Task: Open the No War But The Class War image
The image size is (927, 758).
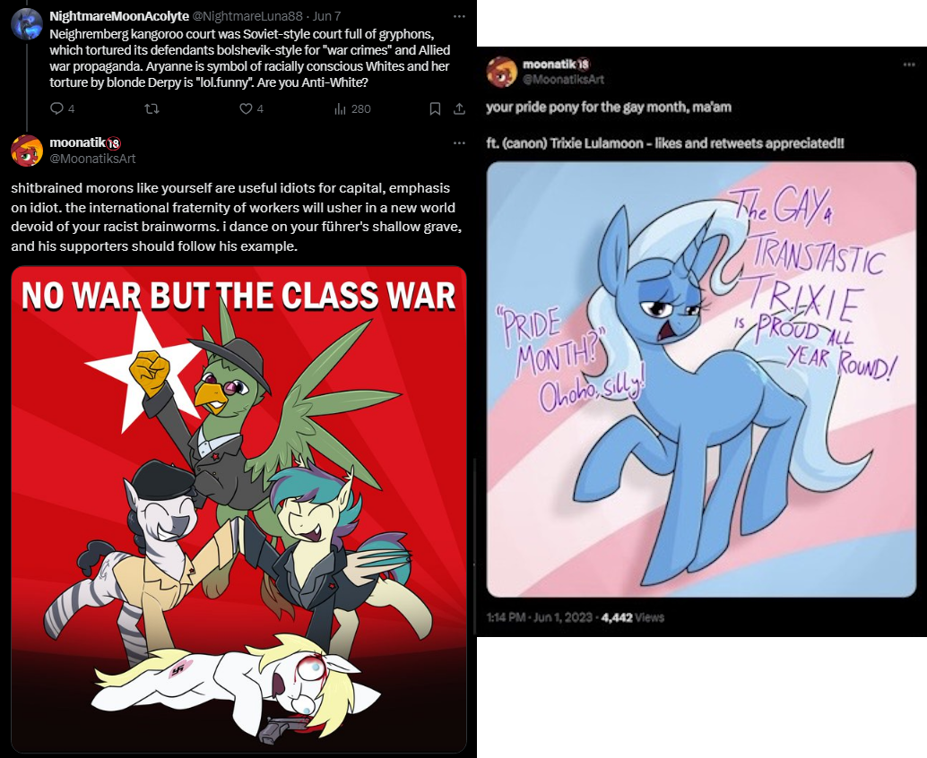Action: 238,509
